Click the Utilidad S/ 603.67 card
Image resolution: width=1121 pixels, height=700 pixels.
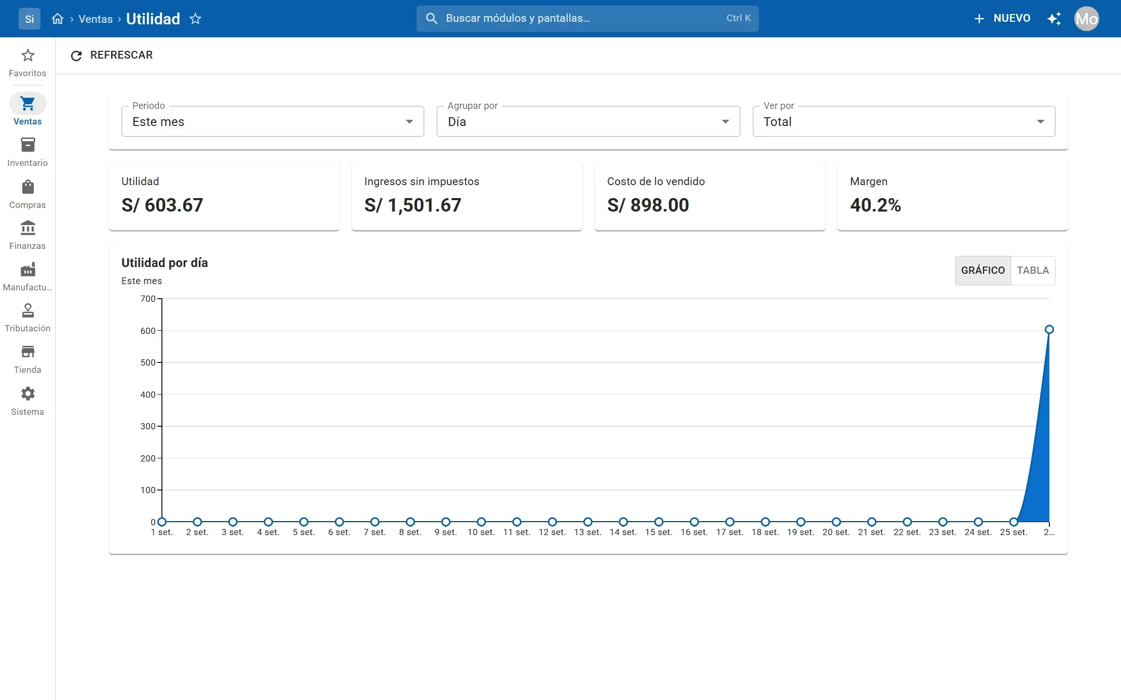[x=224, y=196]
